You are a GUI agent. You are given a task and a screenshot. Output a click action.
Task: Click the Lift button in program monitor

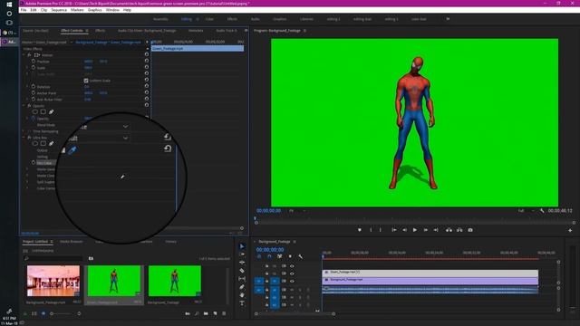[x=449, y=230]
